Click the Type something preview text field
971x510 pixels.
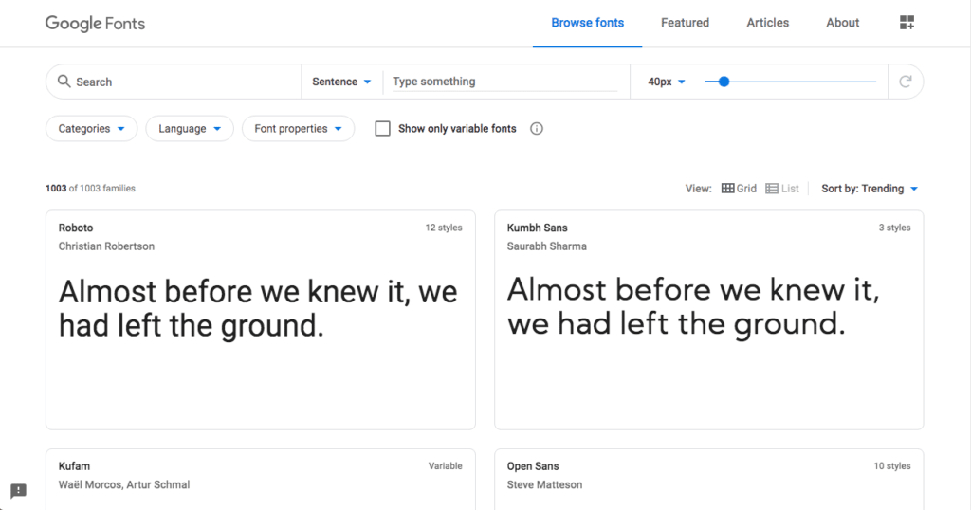[x=503, y=82]
